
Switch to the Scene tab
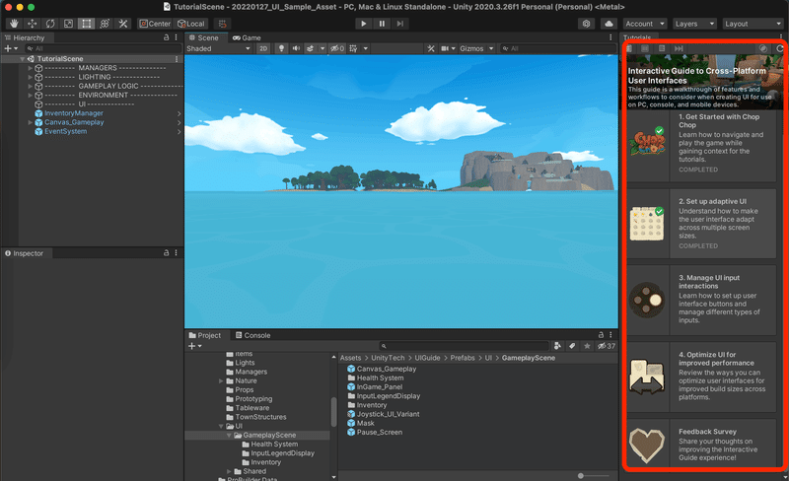(204, 37)
